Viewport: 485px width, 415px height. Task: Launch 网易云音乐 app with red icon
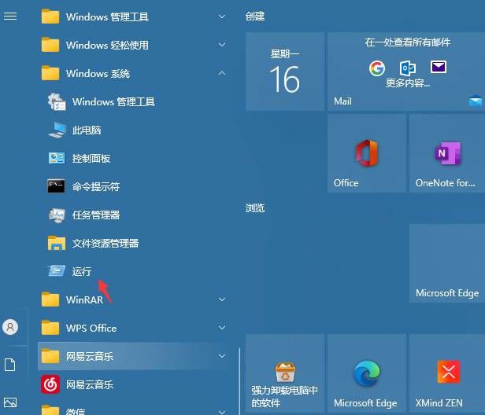pyautogui.click(x=89, y=384)
